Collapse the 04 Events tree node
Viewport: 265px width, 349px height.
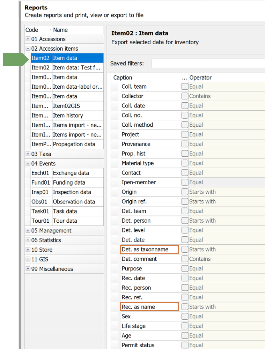coord(28,163)
